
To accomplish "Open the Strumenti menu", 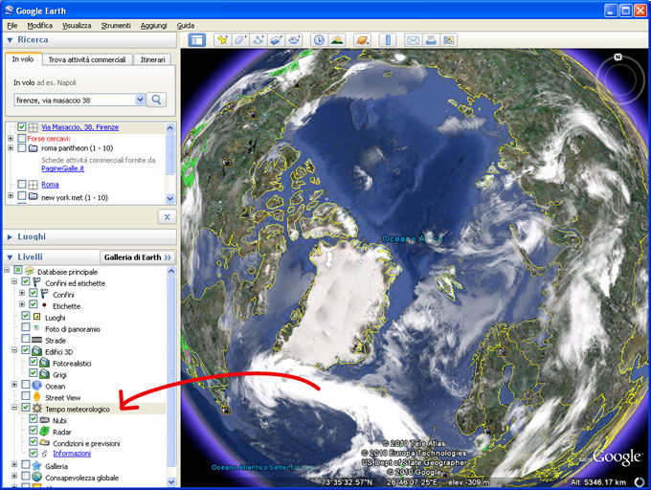I will pyautogui.click(x=116, y=26).
